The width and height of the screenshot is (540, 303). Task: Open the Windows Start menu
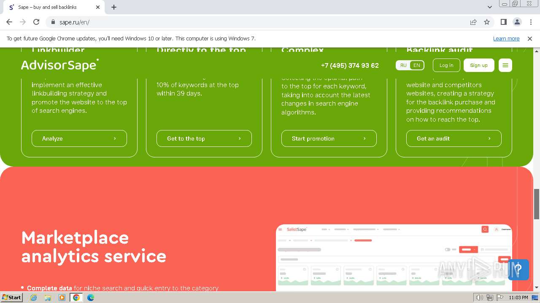pos(12,298)
